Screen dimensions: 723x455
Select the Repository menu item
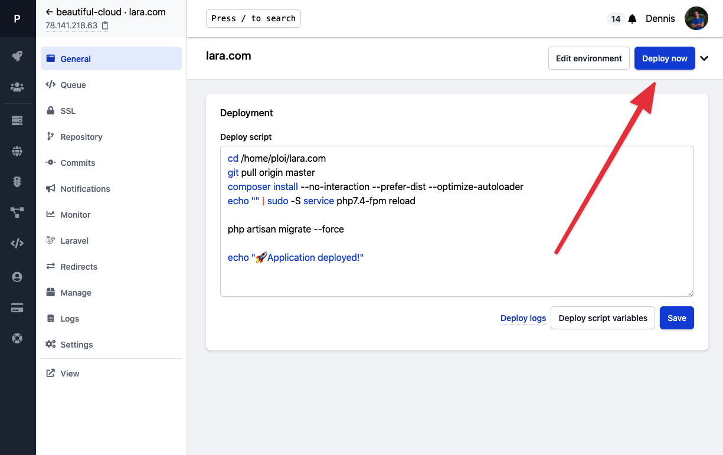(81, 137)
